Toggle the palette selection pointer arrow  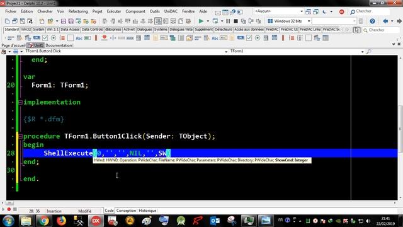(x=357, y=30)
